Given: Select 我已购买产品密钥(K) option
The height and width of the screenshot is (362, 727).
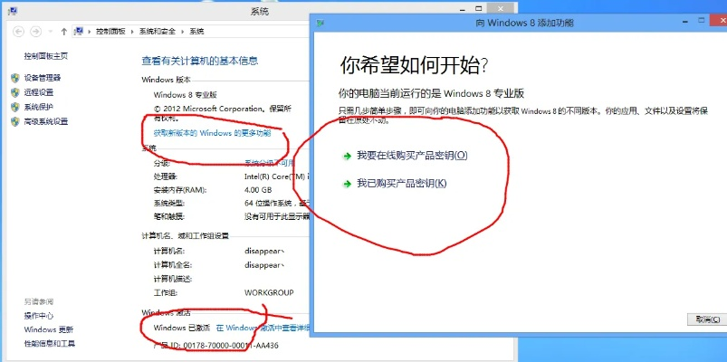Looking at the screenshot, I should [x=401, y=183].
